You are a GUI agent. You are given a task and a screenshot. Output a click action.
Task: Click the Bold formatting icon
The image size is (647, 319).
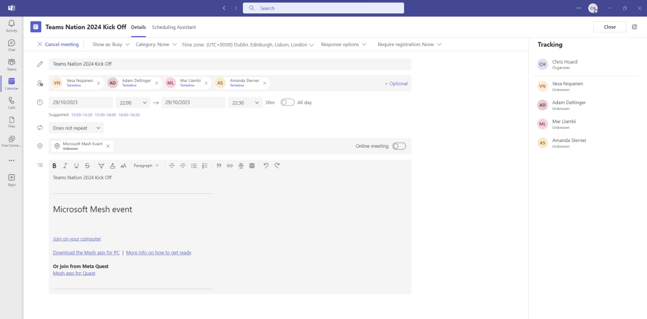[54, 166]
